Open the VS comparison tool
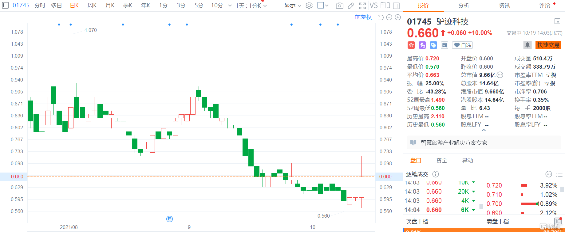The image size is (565, 232). [373, 6]
